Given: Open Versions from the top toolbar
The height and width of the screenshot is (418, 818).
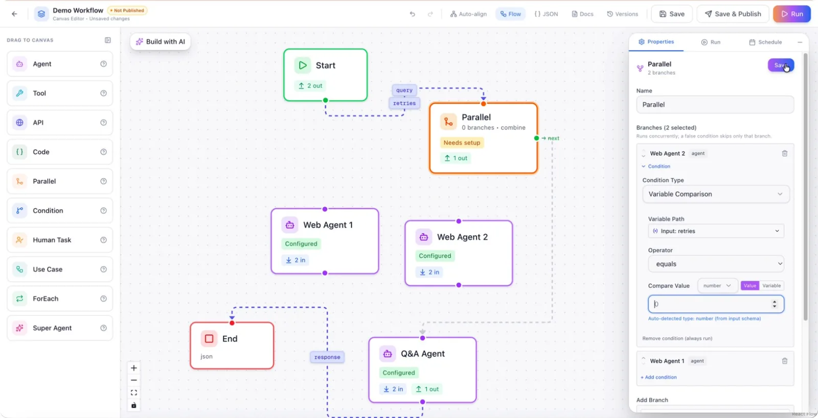Looking at the screenshot, I should tap(622, 14).
